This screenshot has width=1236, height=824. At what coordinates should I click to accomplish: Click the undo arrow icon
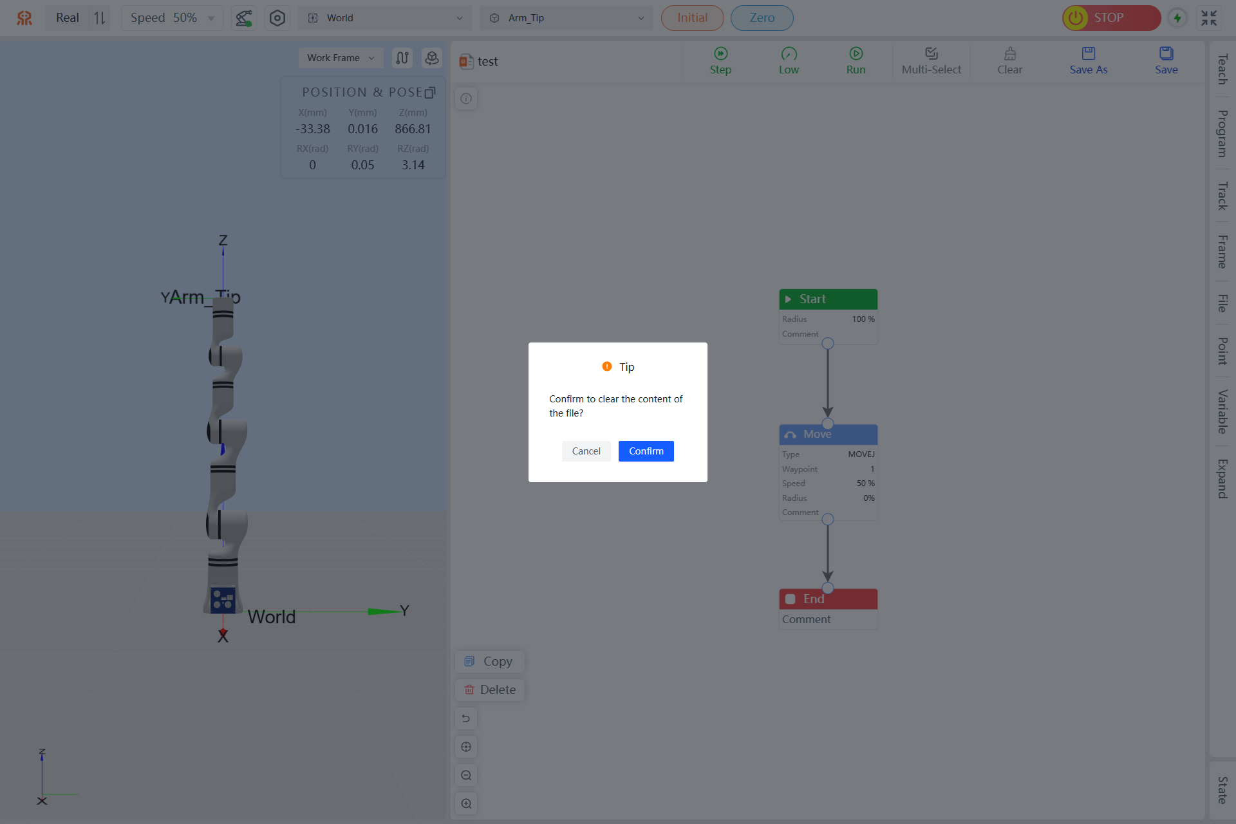click(466, 718)
